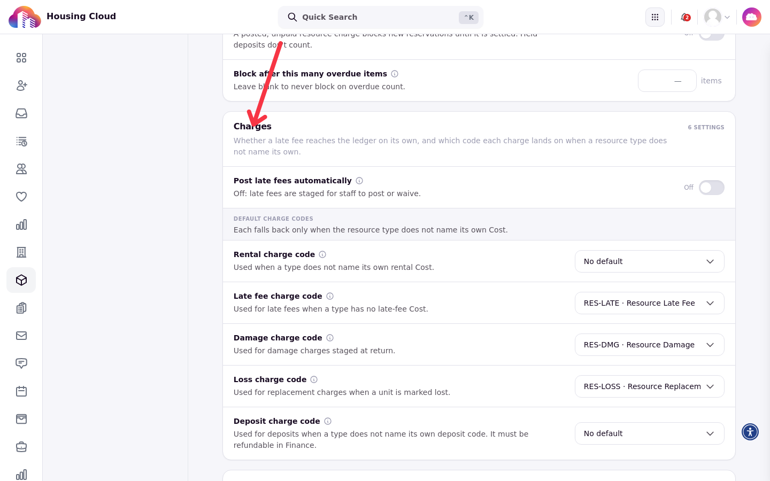
Task: Open the accessibility widget icon
Action: [750, 432]
